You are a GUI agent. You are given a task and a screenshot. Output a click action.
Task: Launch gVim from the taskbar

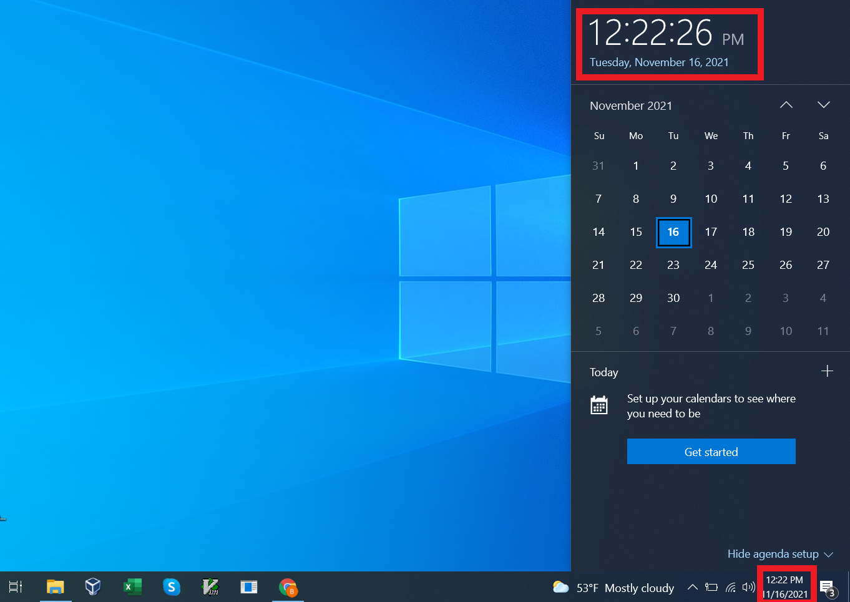click(x=210, y=587)
